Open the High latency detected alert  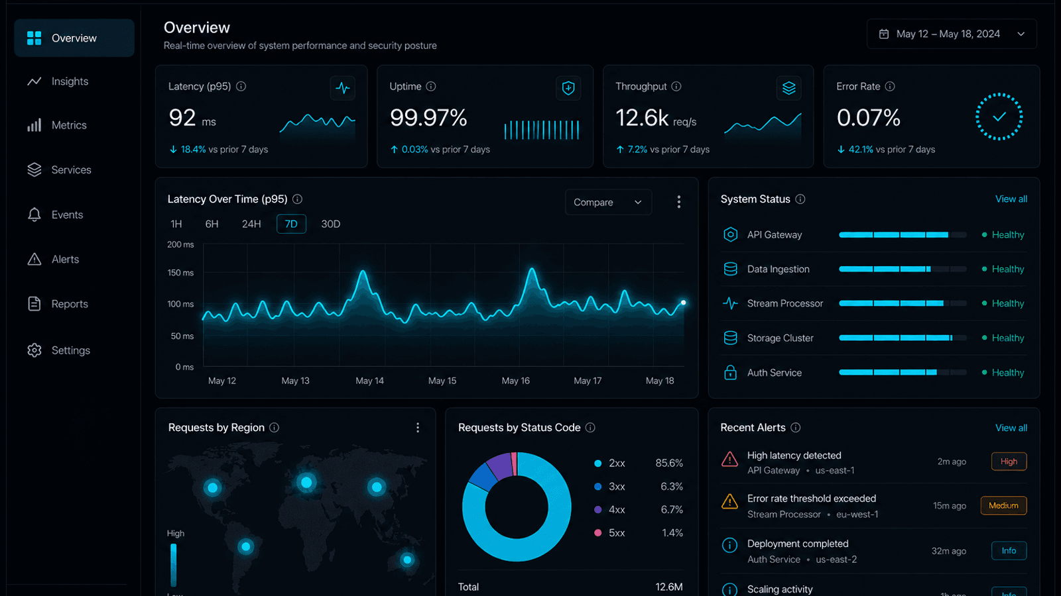(873, 462)
